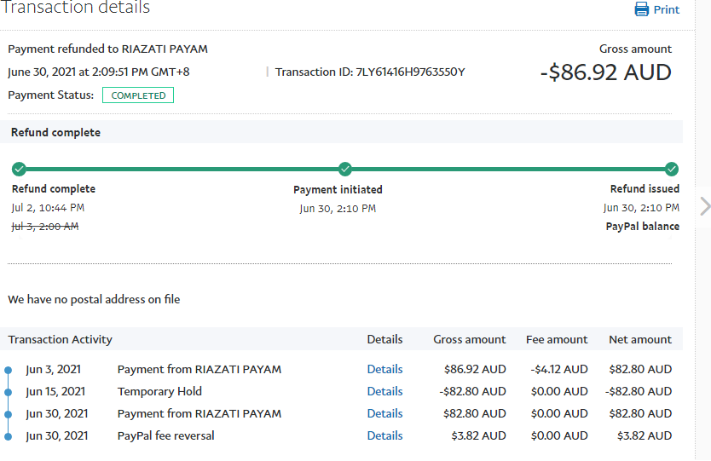Click the Refund complete checkmark icon
Viewport: 711px width, 461px height.
[x=19, y=169]
